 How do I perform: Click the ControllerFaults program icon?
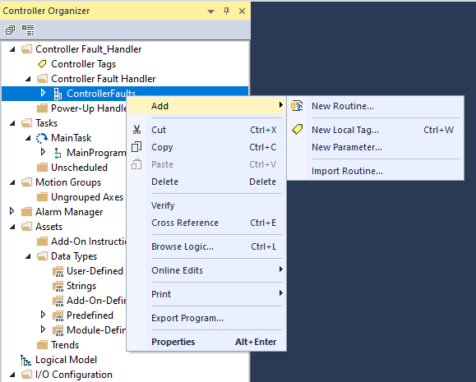(58, 94)
